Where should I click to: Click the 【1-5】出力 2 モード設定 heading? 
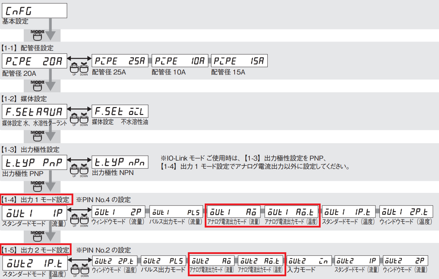(36, 250)
